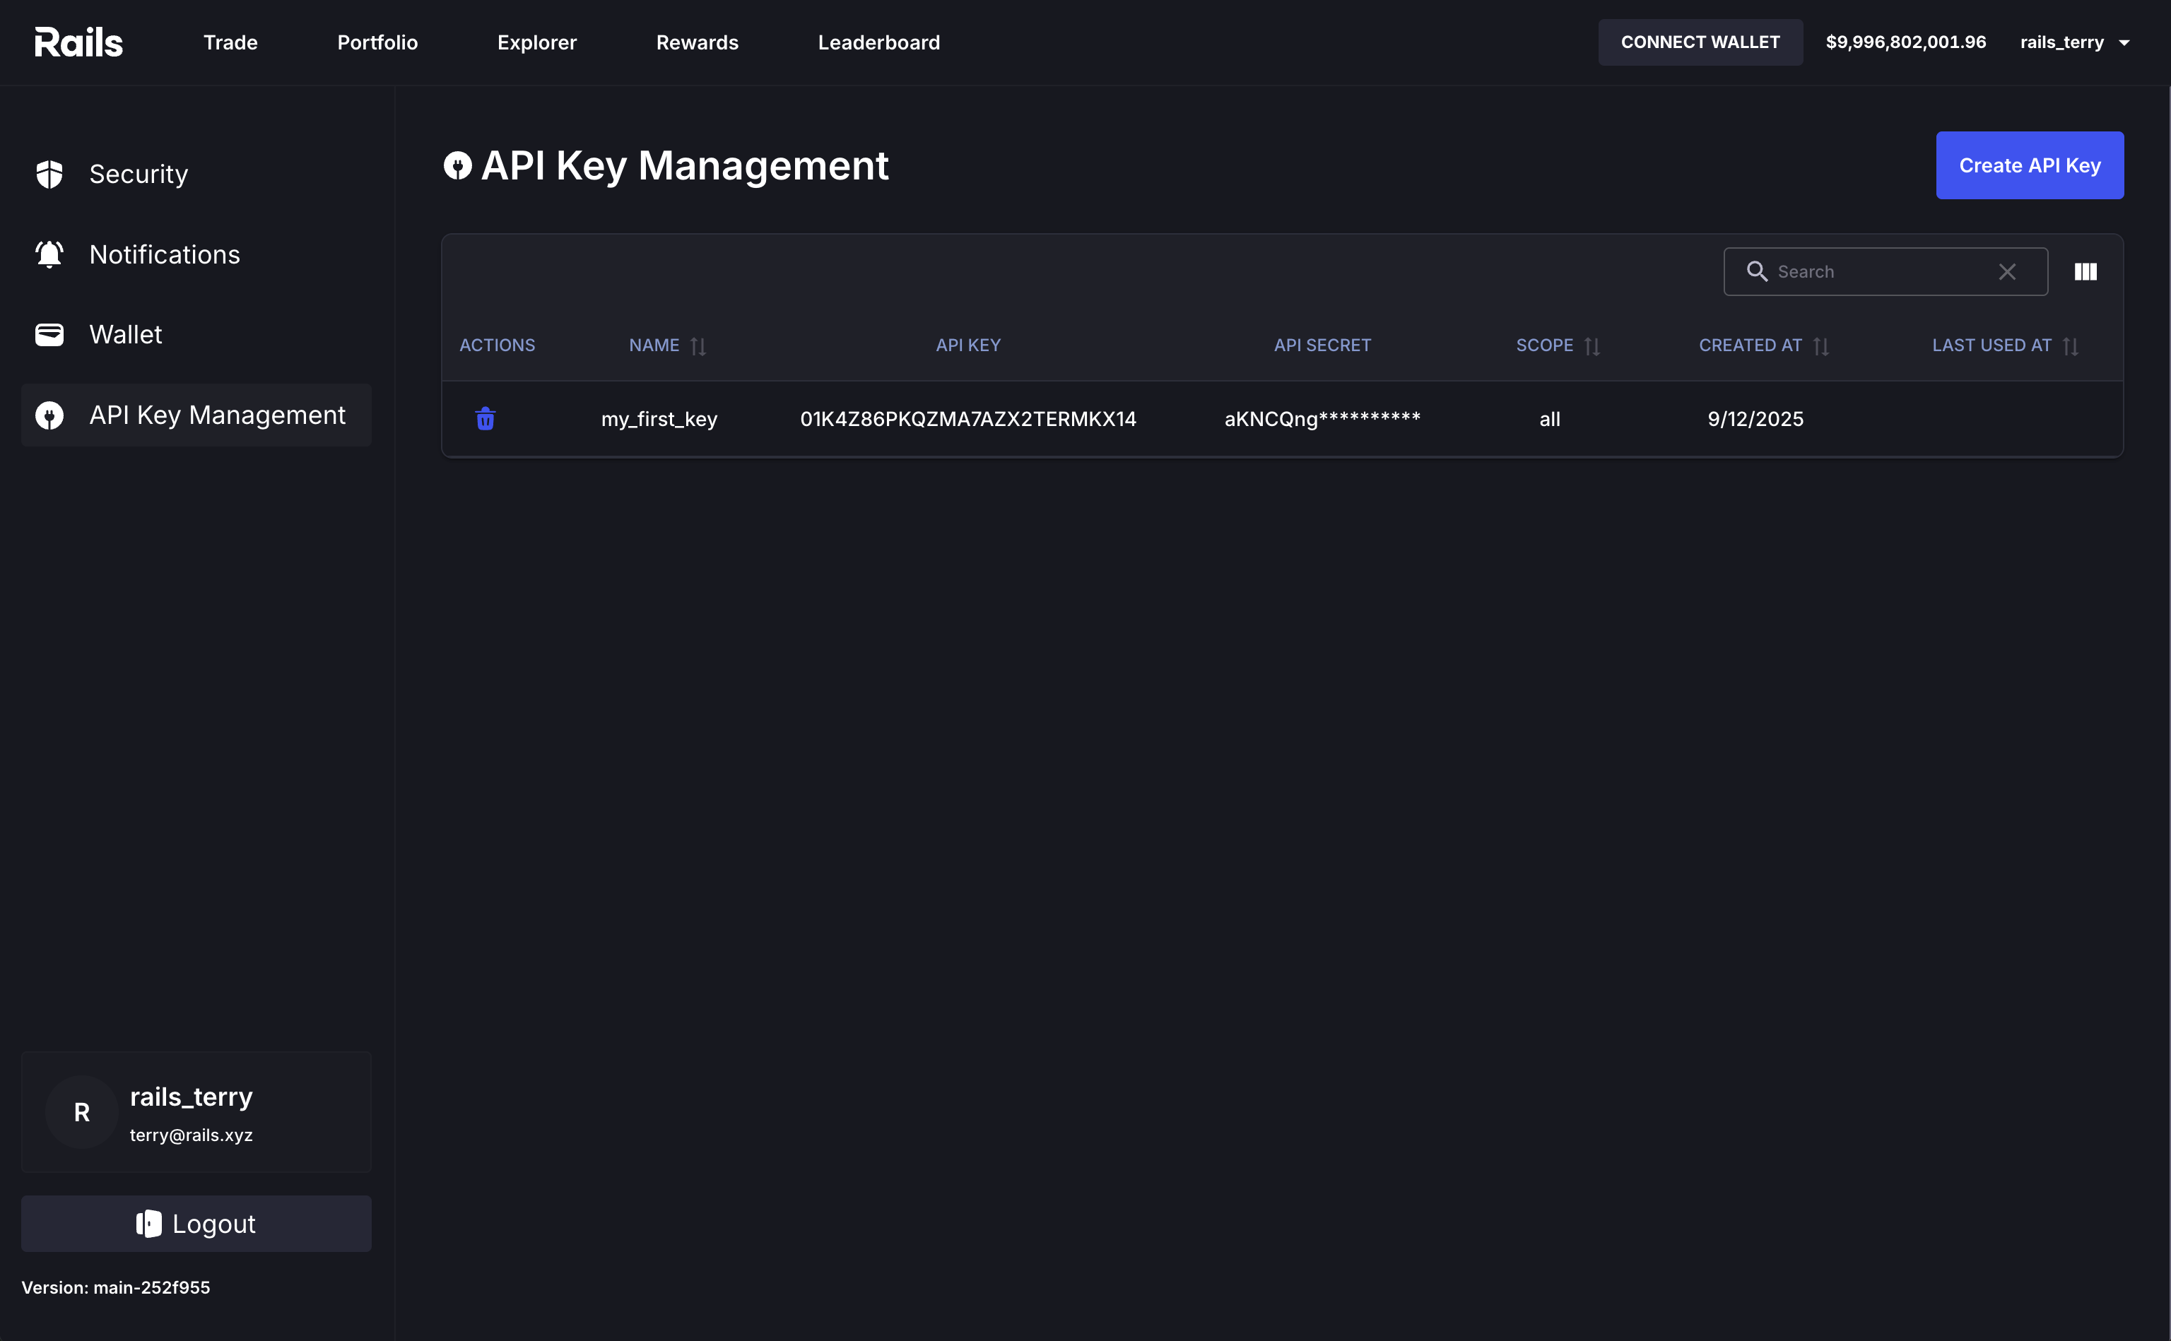Toggle sorting on CREATED AT column

coord(1822,346)
